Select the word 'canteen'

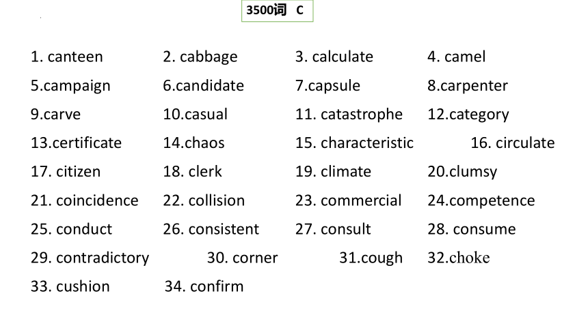pos(75,57)
